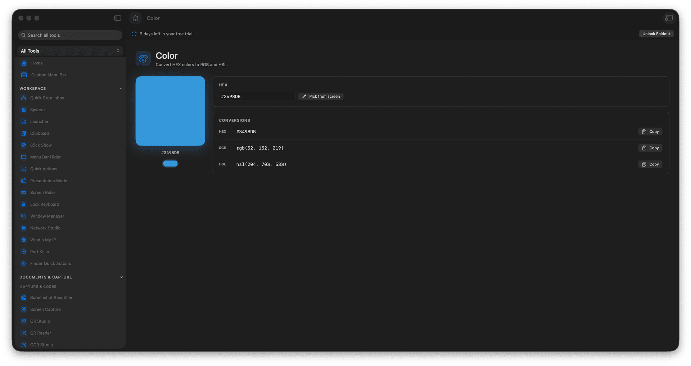The height and width of the screenshot is (366, 691).
Task: Click the trial clock icon
Action: tap(134, 34)
